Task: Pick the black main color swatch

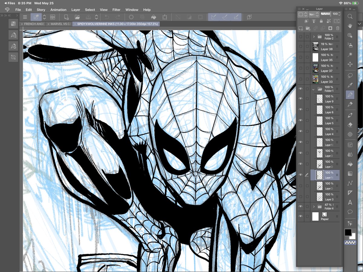Action: click(x=348, y=232)
